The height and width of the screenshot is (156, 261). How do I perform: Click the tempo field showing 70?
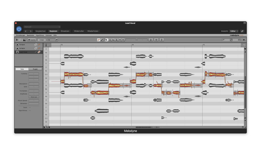(x=51, y=40)
